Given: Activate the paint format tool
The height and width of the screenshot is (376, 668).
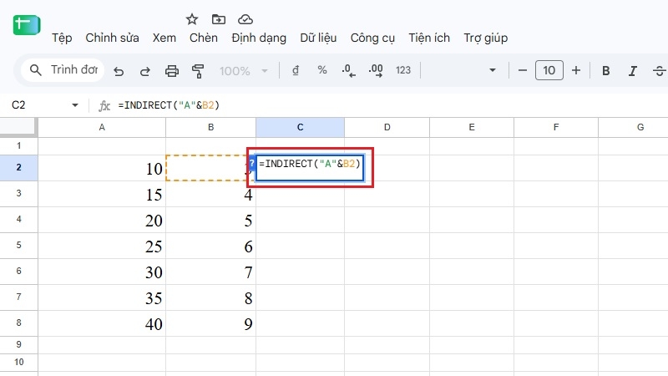Looking at the screenshot, I should tap(198, 71).
